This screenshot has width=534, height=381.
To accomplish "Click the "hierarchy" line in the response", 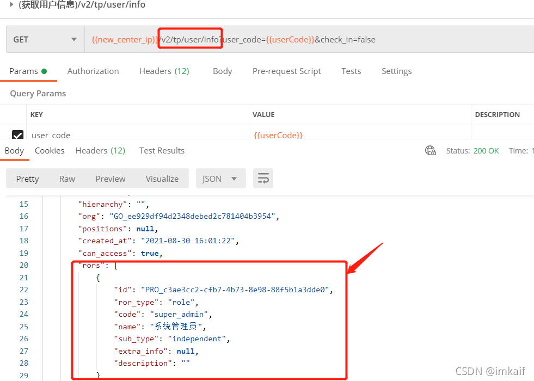I will point(114,204).
